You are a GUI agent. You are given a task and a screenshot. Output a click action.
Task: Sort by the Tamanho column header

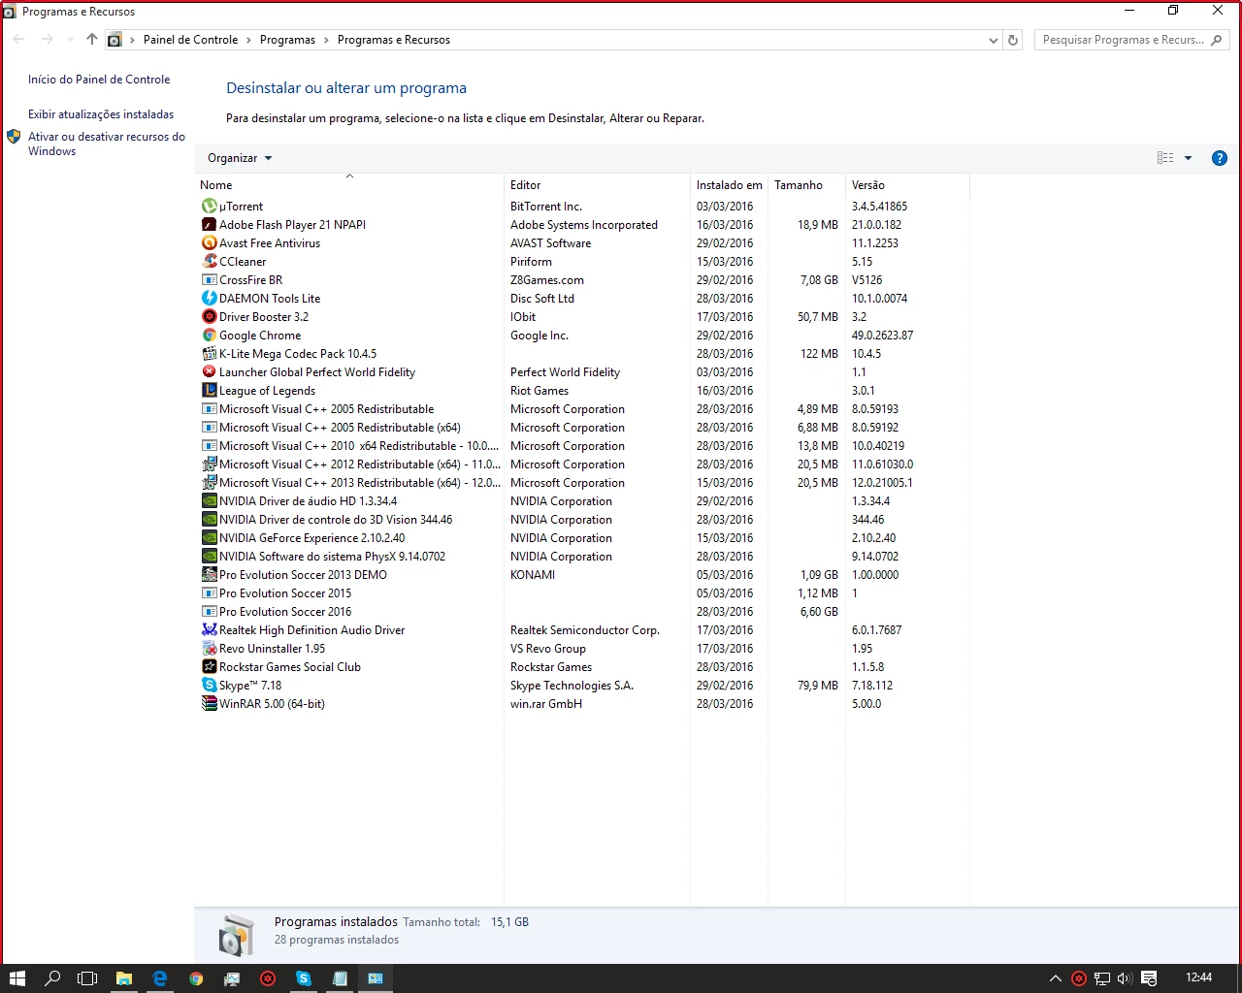pyautogui.click(x=806, y=185)
